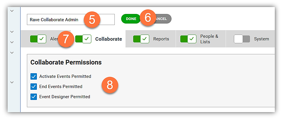Viewport: 281px width, 120px height.
Task: Enable the System permissions switch
Action: coord(242,39)
